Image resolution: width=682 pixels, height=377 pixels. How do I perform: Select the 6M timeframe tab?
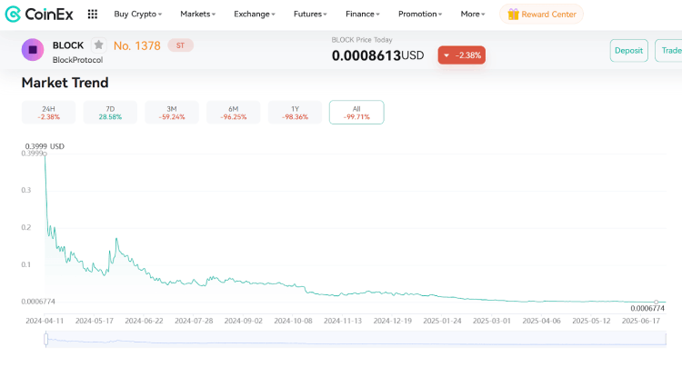pos(234,113)
